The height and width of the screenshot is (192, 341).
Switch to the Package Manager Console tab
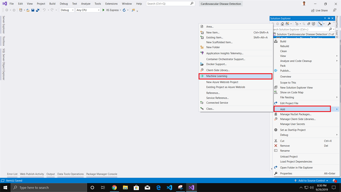pos(102,174)
